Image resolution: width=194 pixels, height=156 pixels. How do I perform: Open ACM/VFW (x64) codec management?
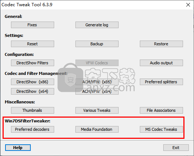(x=97, y=91)
